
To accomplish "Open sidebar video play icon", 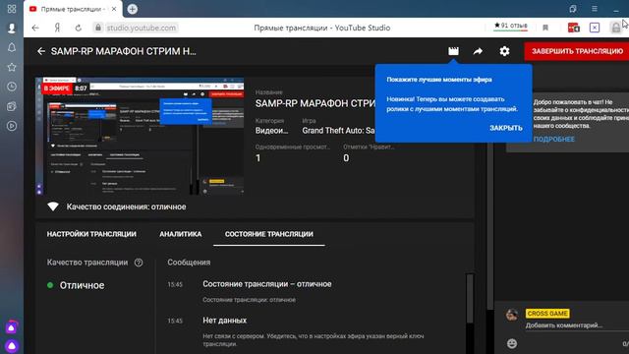I will pyautogui.click(x=12, y=126).
